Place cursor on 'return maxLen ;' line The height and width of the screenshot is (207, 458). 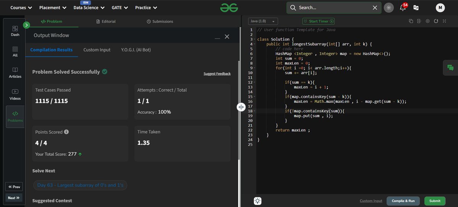coord(293,130)
